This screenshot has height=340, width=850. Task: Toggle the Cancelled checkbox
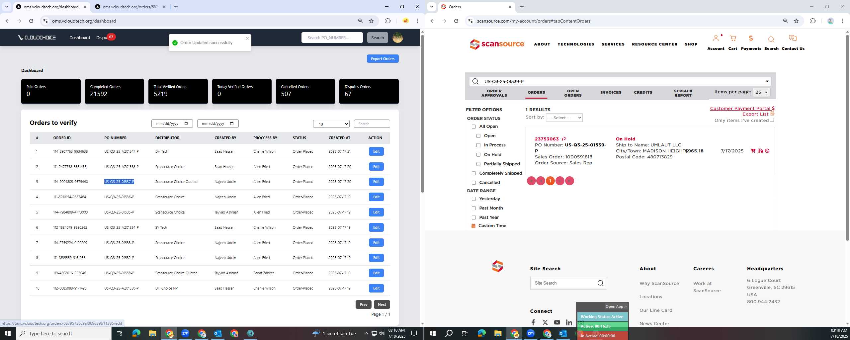(x=474, y=183)
